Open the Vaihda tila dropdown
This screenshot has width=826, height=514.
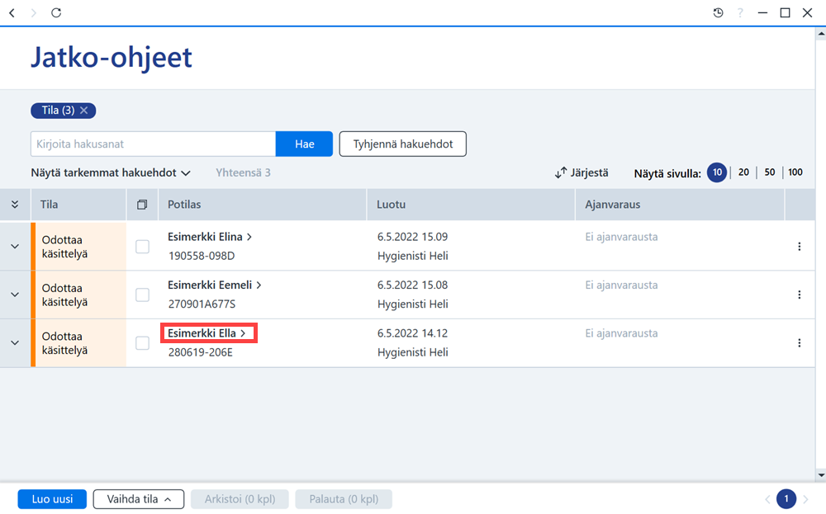139,499
